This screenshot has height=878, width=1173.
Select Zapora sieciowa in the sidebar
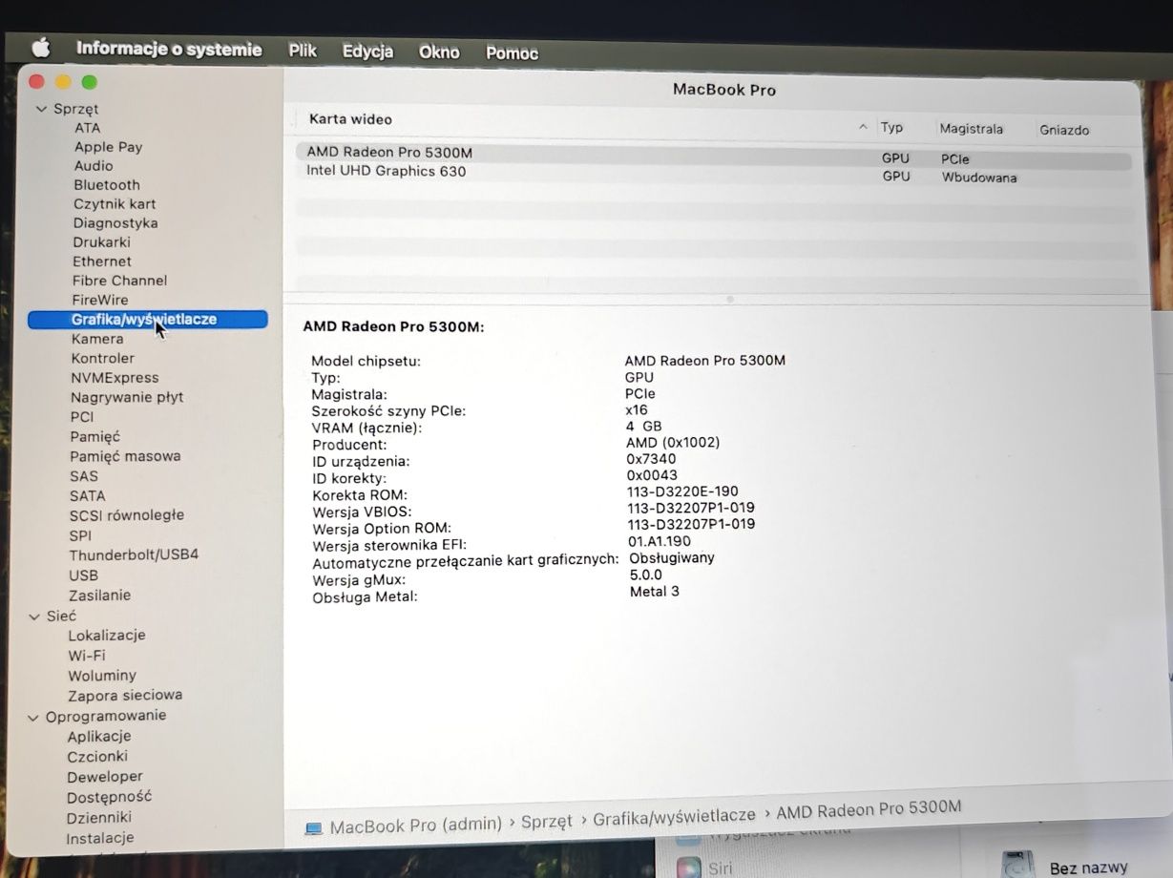click(125, 696)
